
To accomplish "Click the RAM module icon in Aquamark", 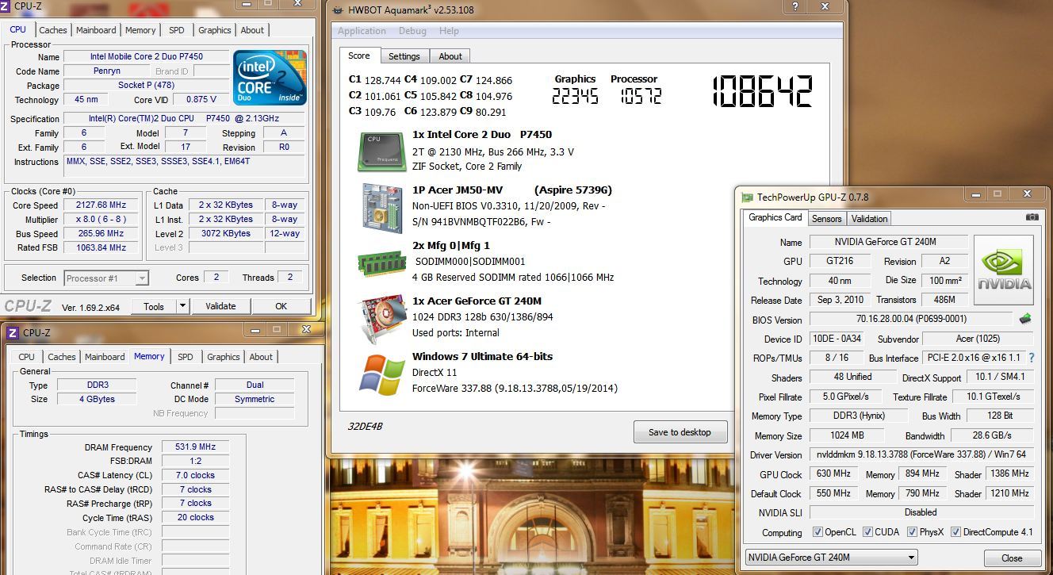I will tap(381, 263).
